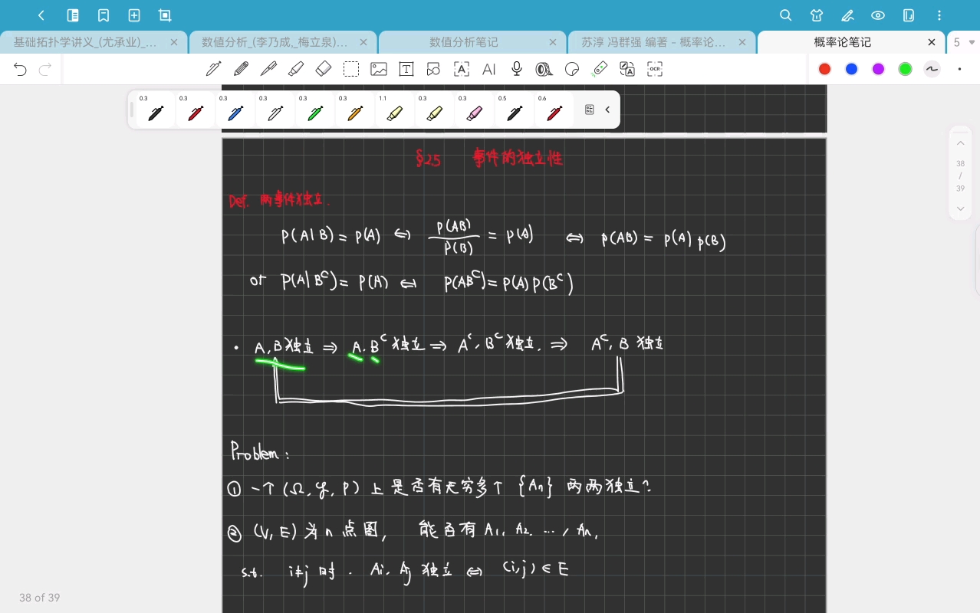Image resolution: width=980 pixels, height=613 pixels.
Task: Click the crop/fit page icon
Action: coord(165,15)
